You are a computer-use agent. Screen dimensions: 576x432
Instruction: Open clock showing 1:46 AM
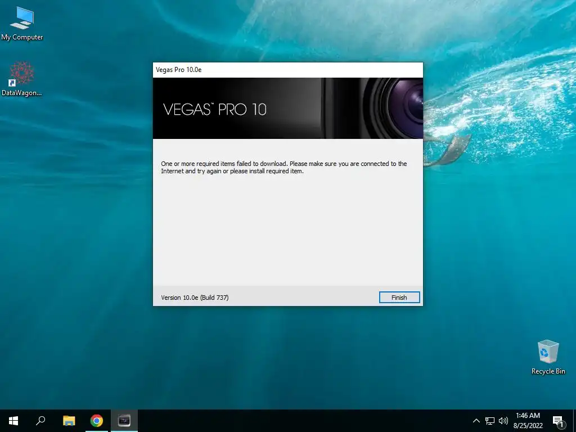tap(528, 421)
